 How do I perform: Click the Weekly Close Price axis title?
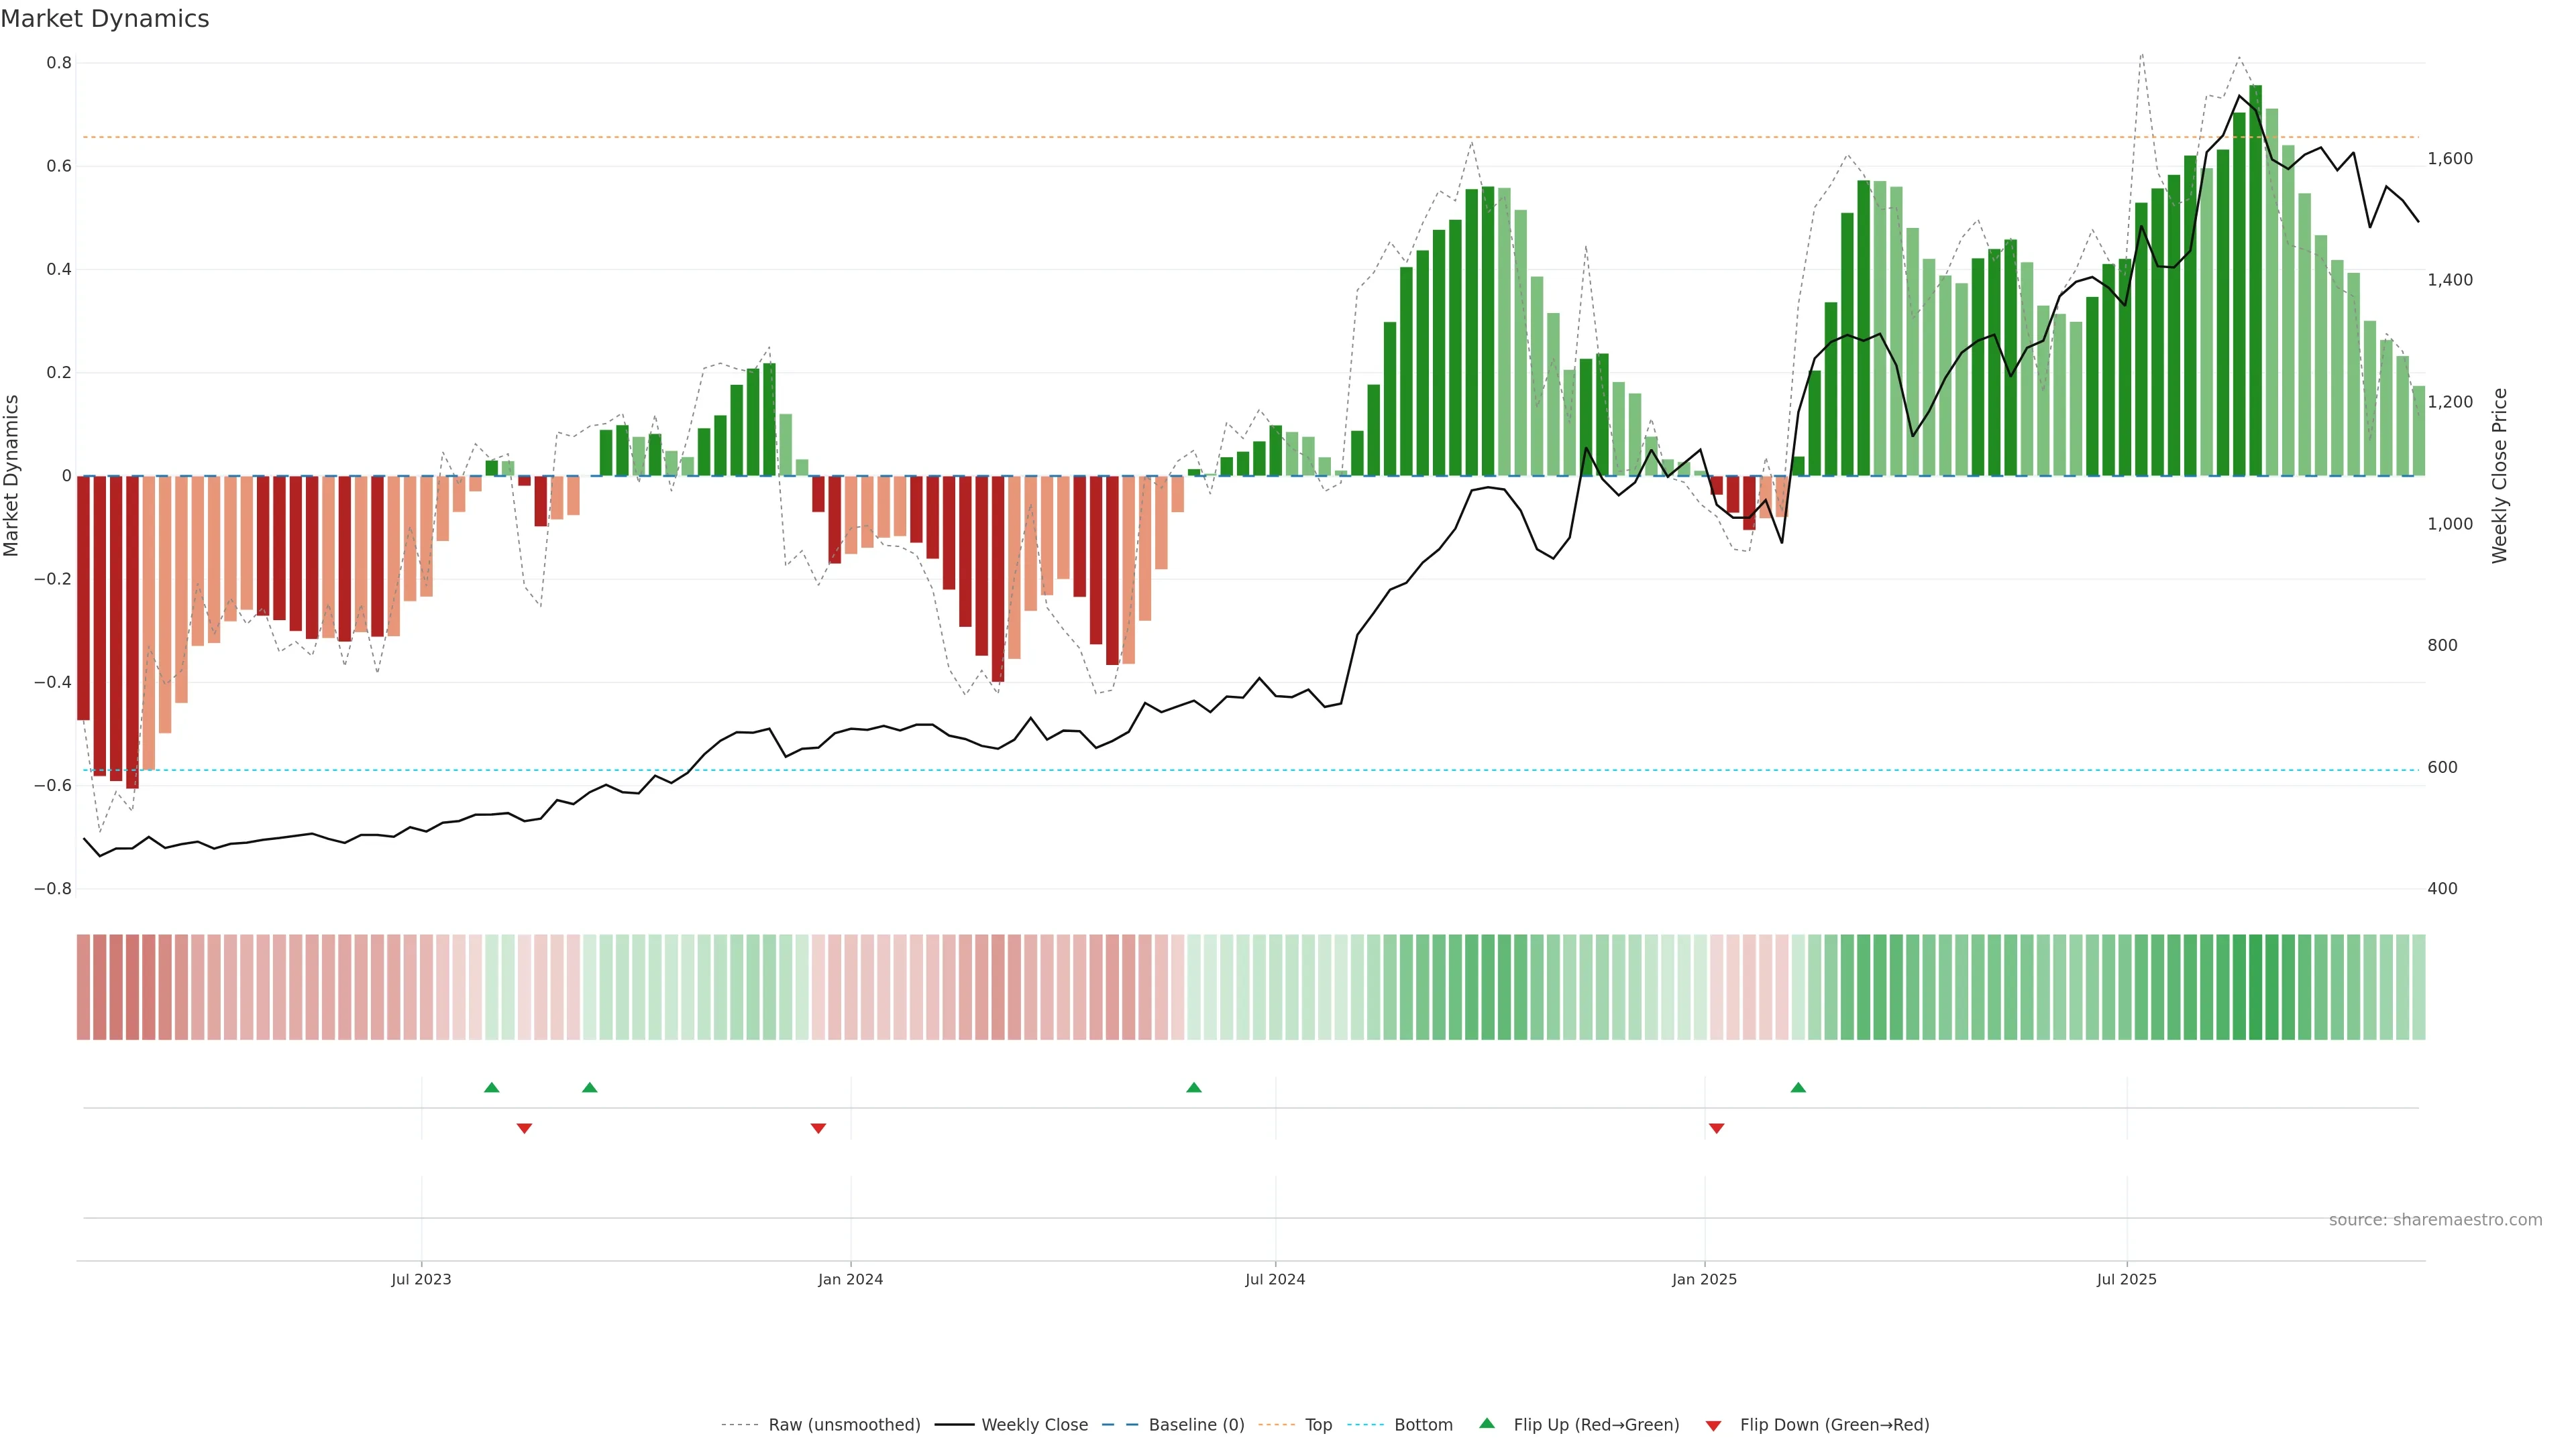pos(2500,476)
